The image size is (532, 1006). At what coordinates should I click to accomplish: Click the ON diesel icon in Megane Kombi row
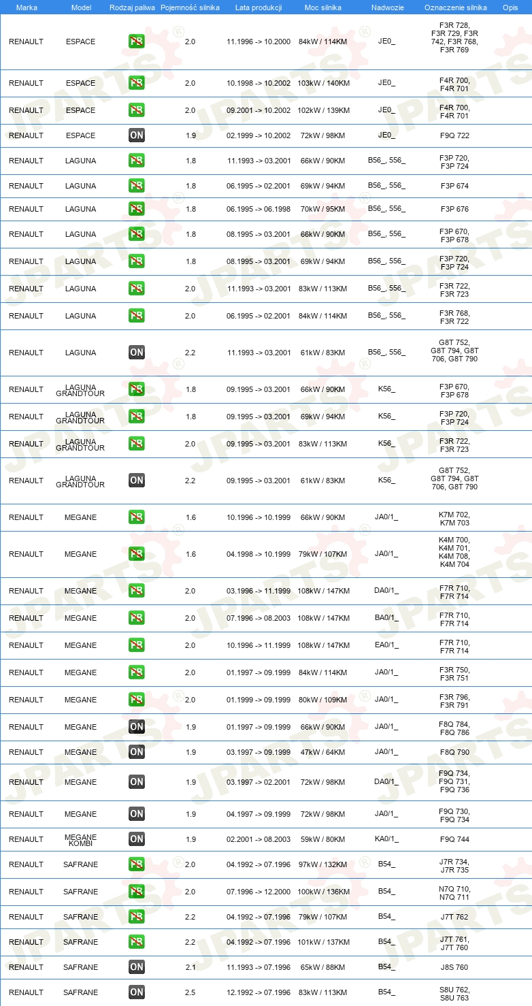click(137, 839)
